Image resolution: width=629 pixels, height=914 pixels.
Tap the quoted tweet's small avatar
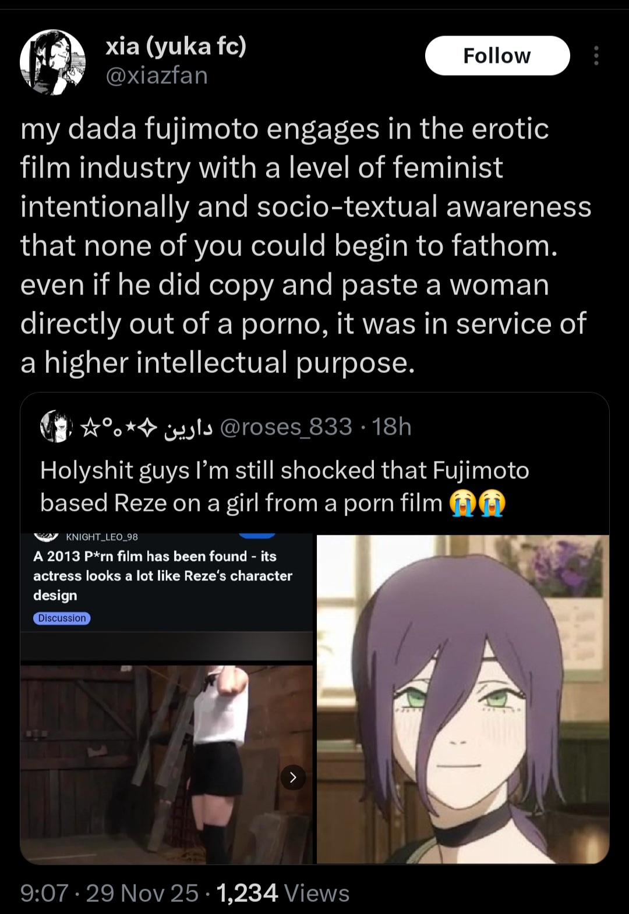point(56,426)
